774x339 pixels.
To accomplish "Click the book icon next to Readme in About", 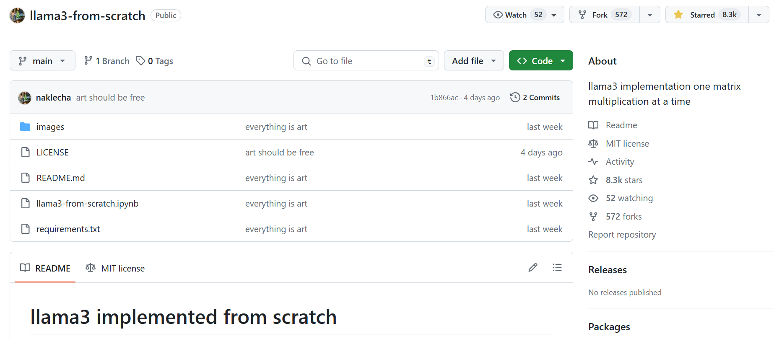I will (593, 125).
